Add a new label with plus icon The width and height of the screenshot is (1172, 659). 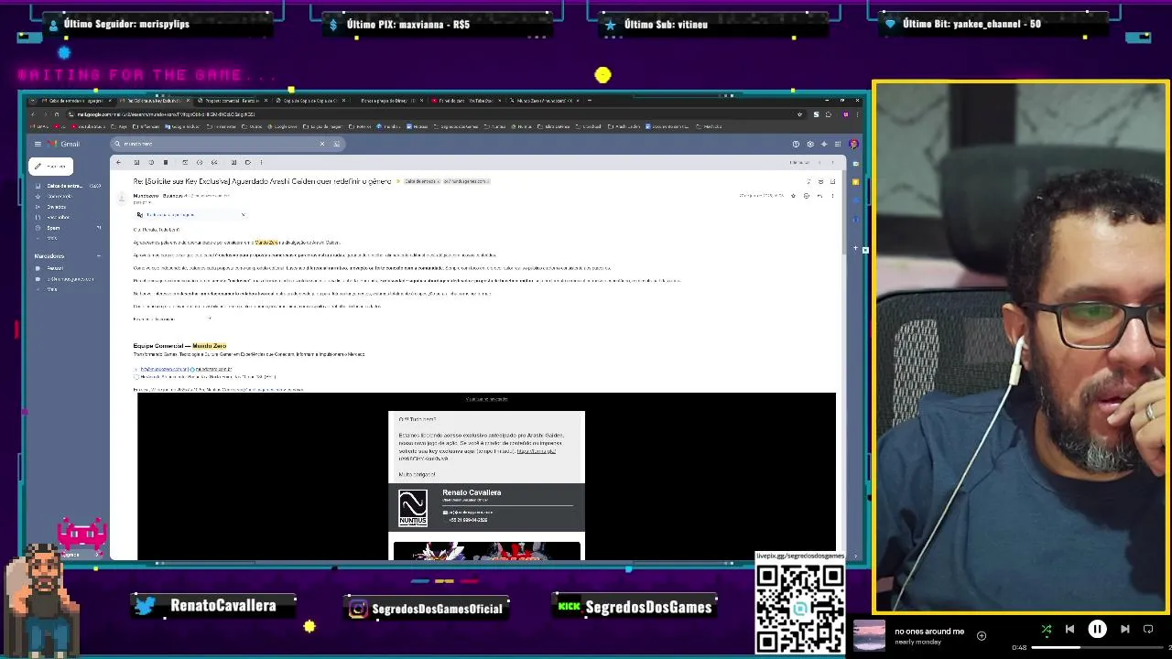click(x=99, y=256)
